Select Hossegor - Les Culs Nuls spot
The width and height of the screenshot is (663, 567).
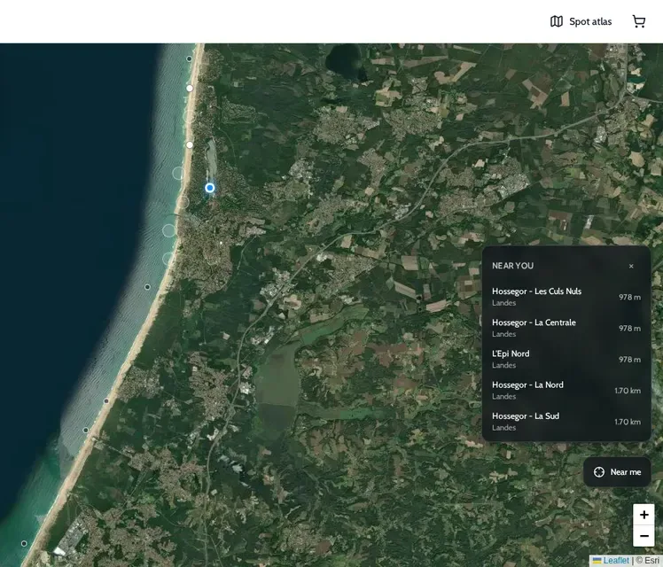pyautogui.click(x=566, y=297)
